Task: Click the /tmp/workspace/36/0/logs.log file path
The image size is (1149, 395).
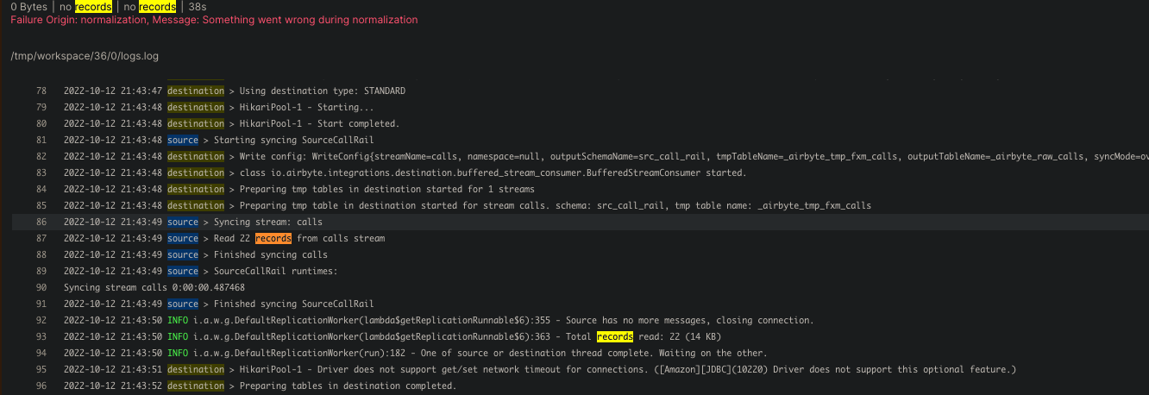Action: pos(85,56)
